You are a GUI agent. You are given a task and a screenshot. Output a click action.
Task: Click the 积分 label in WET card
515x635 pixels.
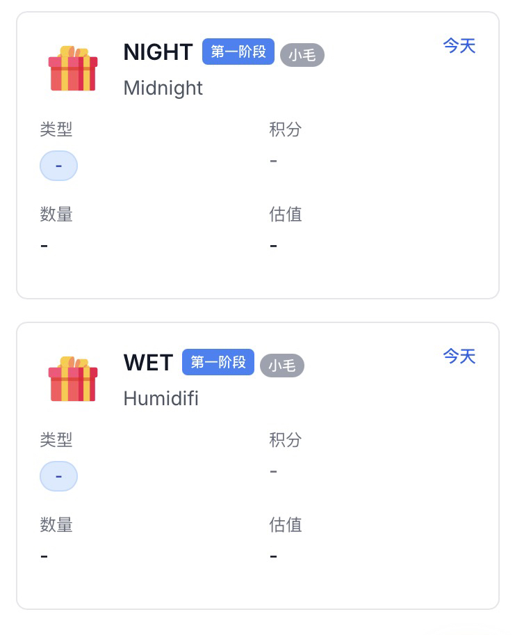pos(286,440)
